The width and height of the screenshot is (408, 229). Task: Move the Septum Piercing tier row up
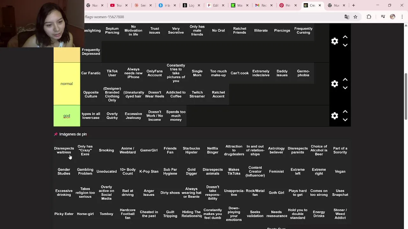pyautogui.click(x=345, y=37)
